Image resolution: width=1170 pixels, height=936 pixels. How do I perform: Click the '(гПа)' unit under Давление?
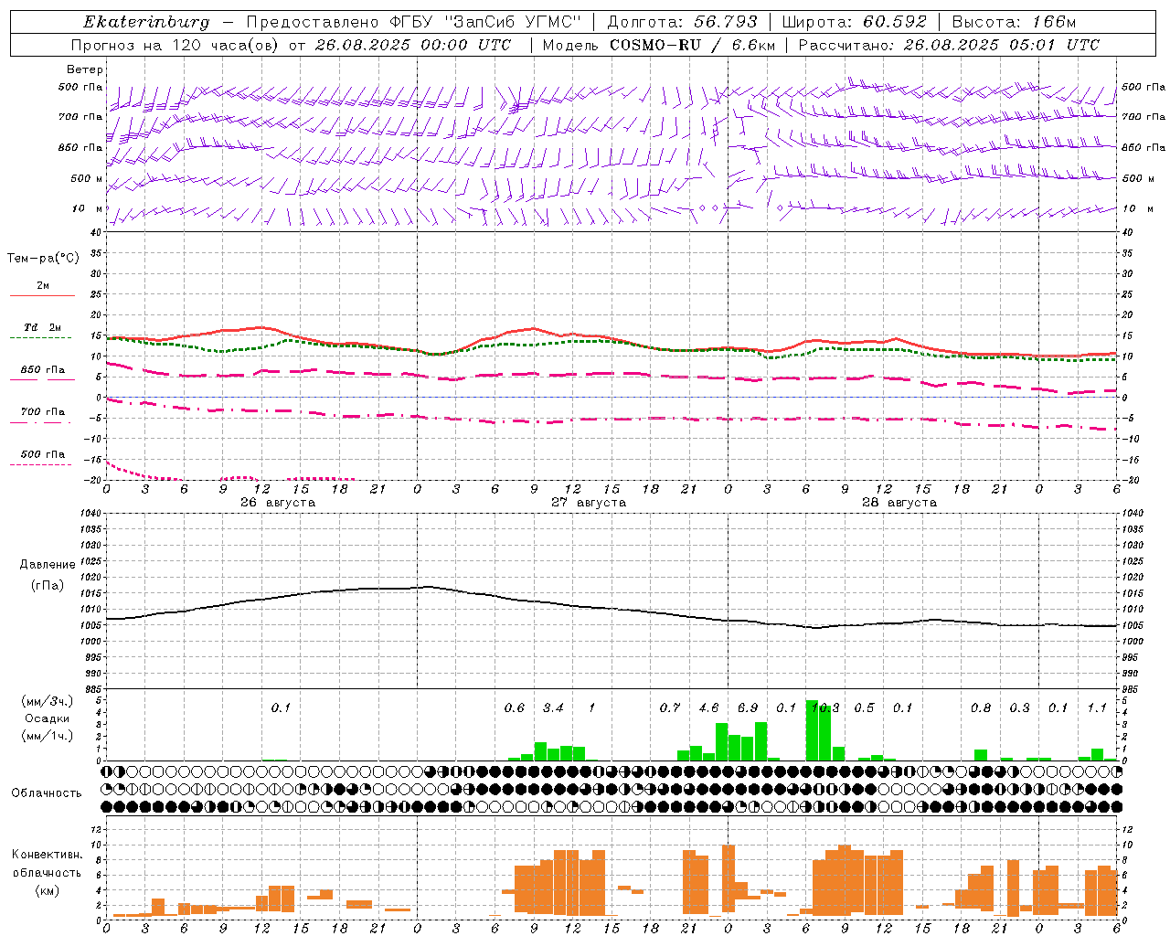click(48, 586)
